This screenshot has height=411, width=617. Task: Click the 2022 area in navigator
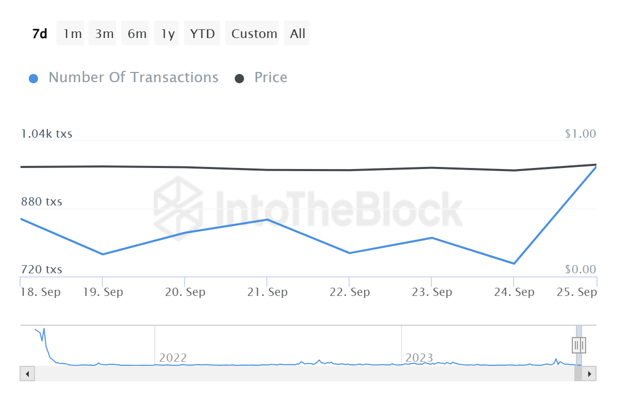click(x=173, y=358)
